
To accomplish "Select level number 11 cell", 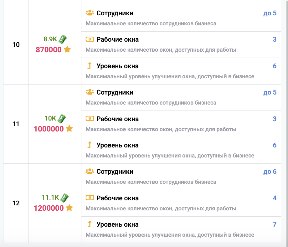I will (x=16, y=124).
